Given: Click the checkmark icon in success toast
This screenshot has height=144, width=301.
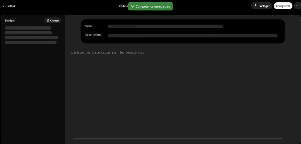Looking at the screenshot, I should click(x=132, y=6).
